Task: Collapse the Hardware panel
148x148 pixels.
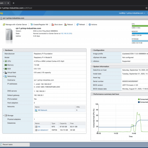Action: coord(4,50)
